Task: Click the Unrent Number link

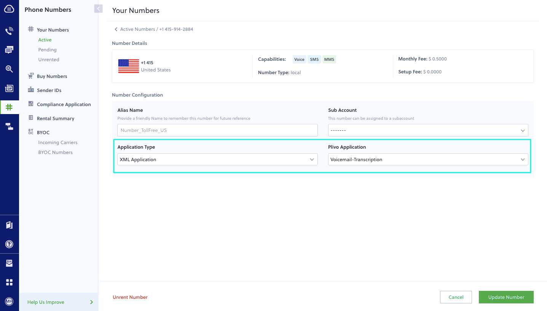Action: click(130, 297)
